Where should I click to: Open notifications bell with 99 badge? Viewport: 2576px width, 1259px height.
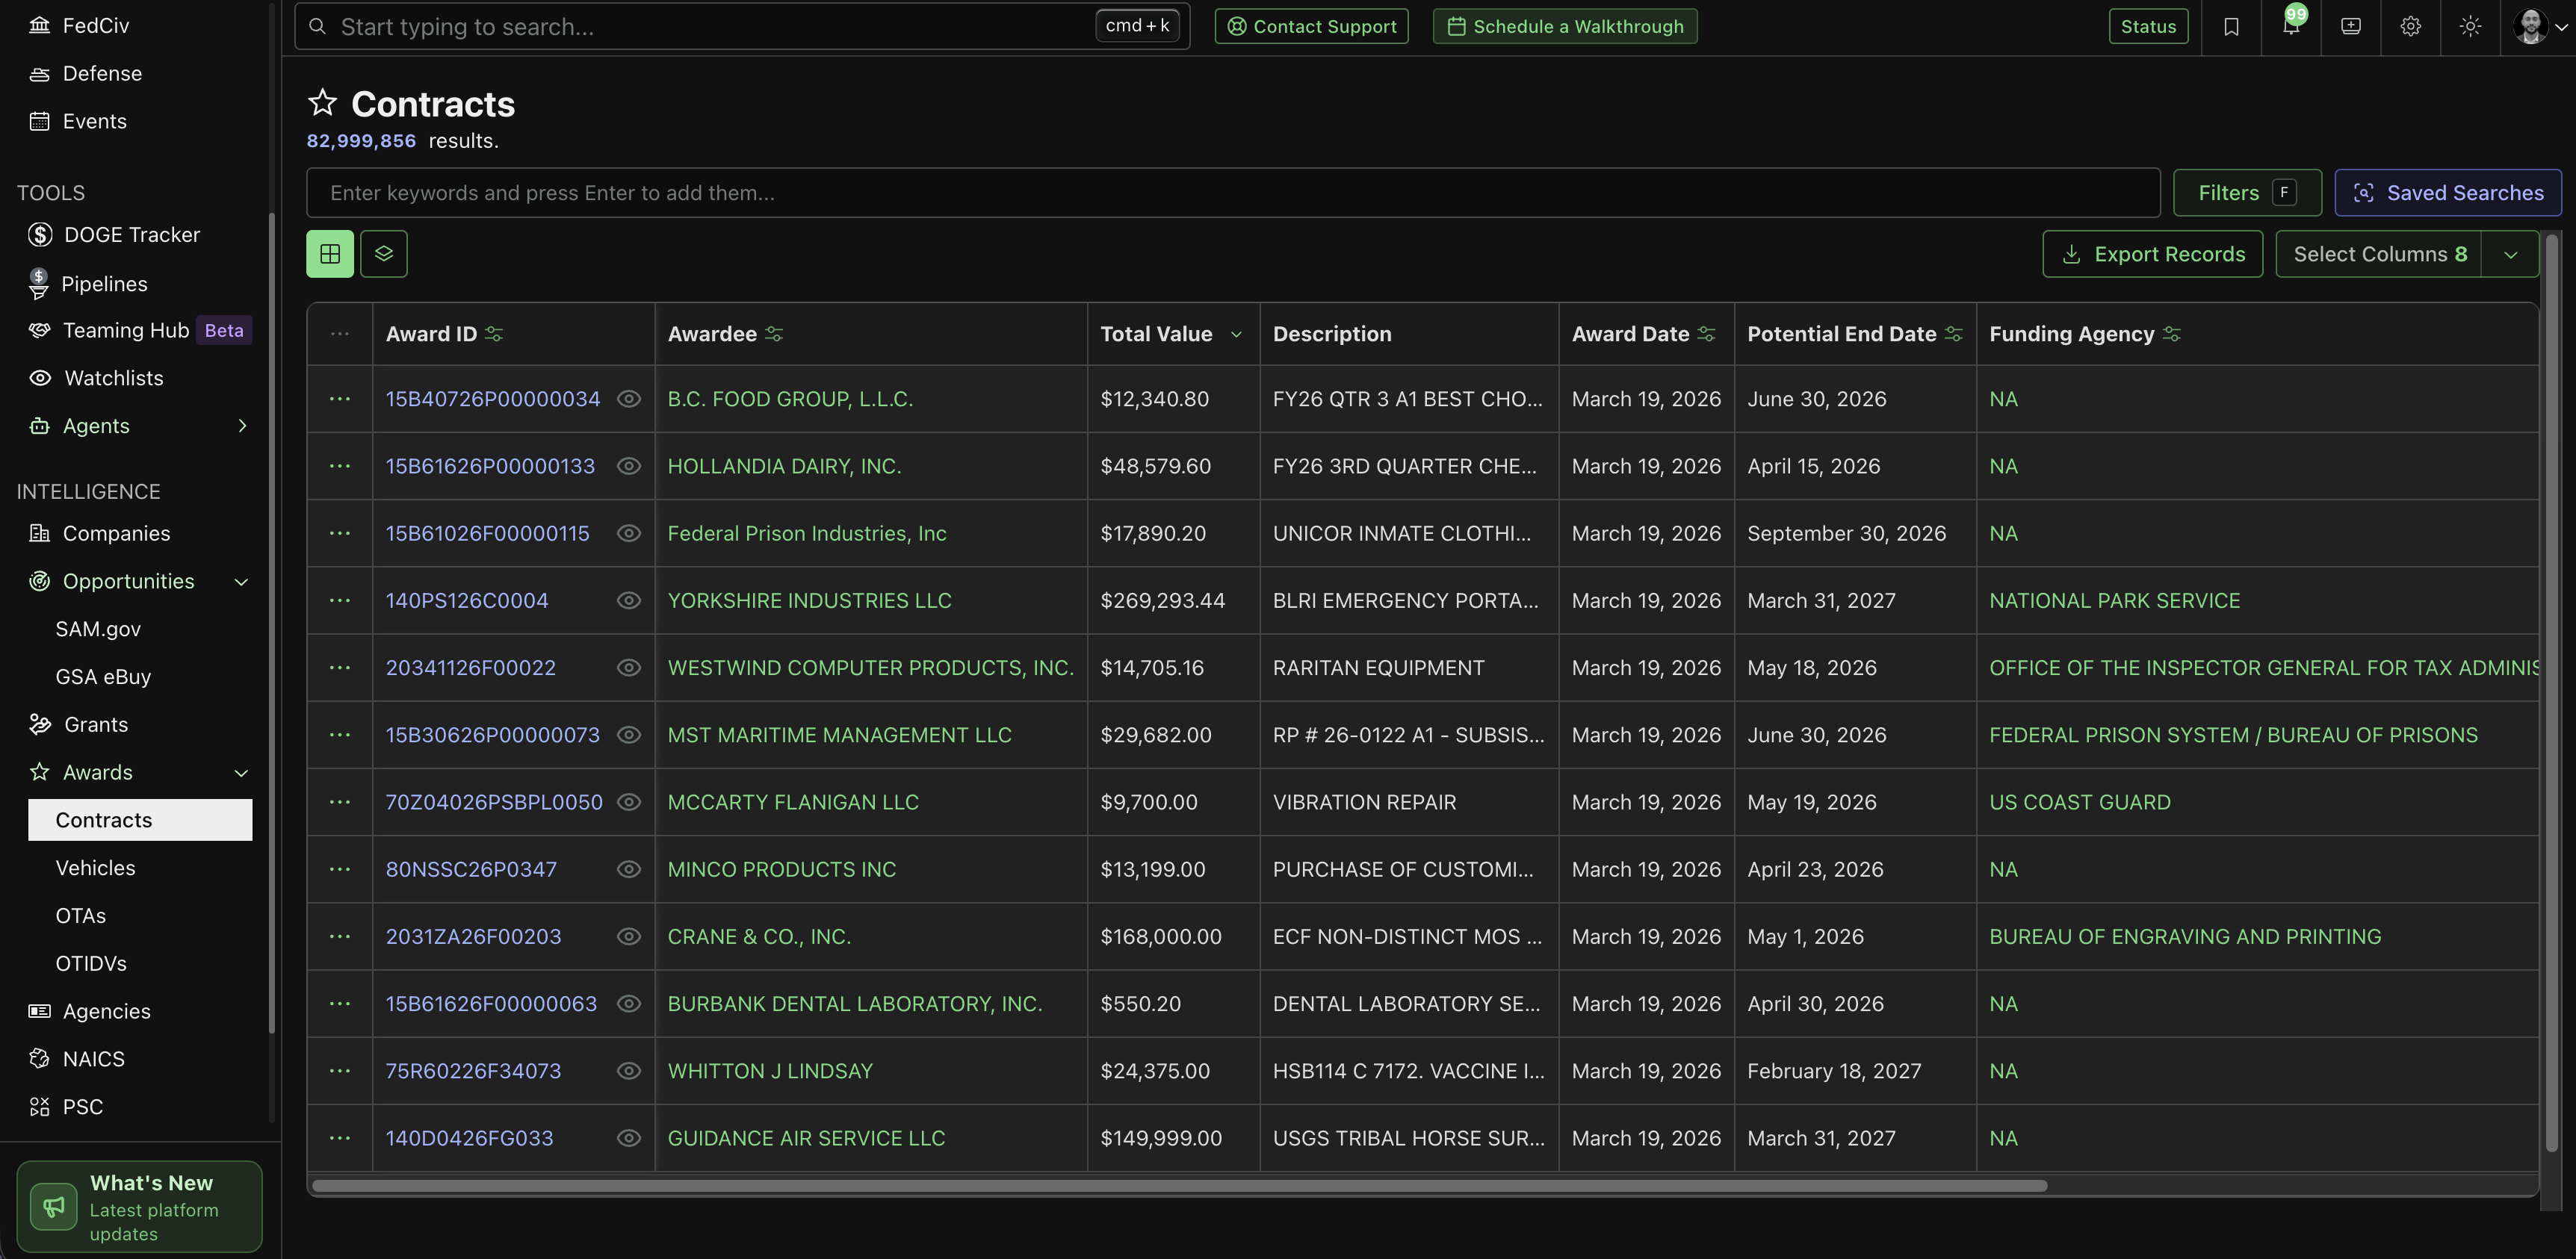[x=2291, y=26]
